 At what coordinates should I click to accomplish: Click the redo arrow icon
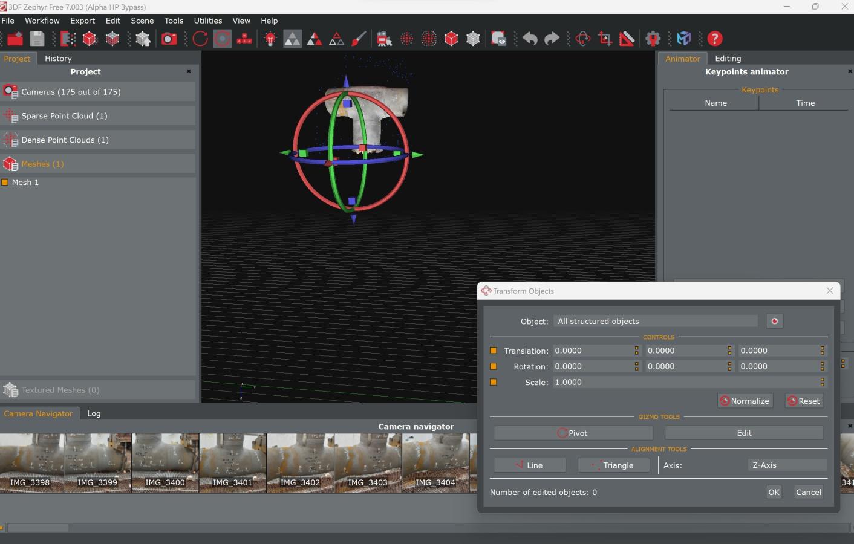[552, 39]
